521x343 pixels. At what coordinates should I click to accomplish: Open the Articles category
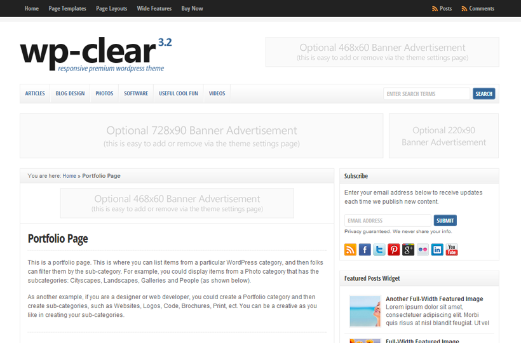coord(35,93)
